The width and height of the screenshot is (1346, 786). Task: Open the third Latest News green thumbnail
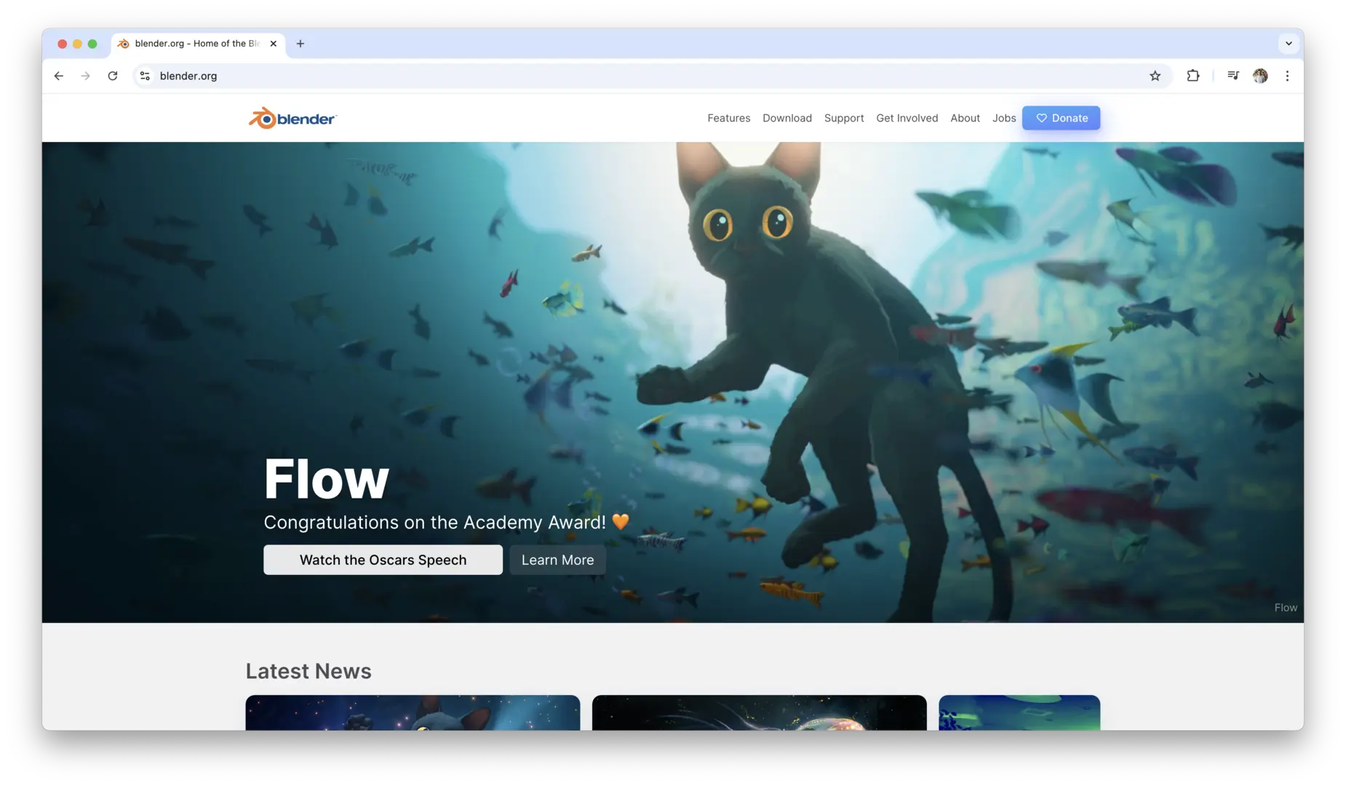click(x=1019, y=712)
